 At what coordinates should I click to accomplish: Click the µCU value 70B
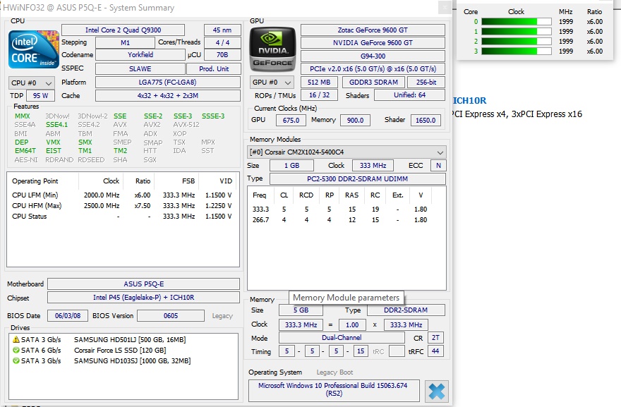click(222, 55)
